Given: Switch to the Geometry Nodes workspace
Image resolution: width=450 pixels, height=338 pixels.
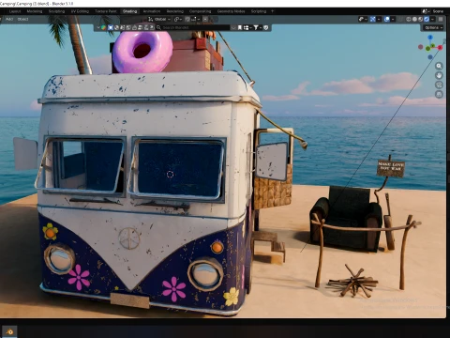Looking at the screenshot, I should pyautogui.click(x=231, y=11).
